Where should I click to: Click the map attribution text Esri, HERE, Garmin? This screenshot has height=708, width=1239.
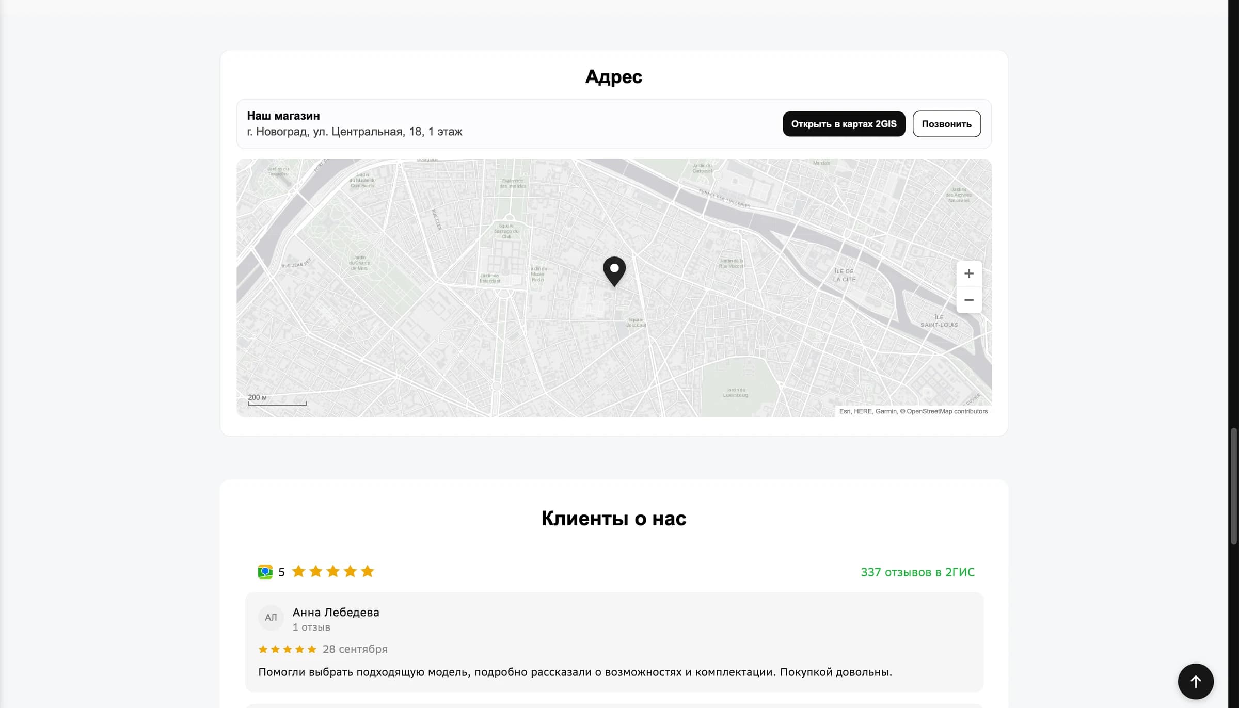(913, 411)
